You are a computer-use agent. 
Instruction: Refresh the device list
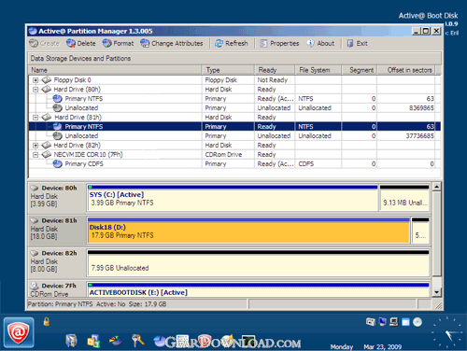coord(232,43)
